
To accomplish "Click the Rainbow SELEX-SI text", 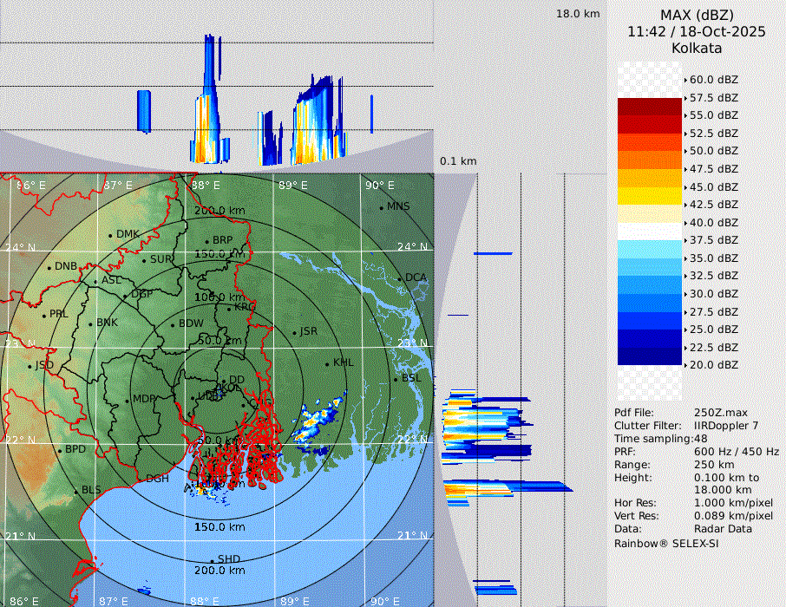I will (665, 543).
